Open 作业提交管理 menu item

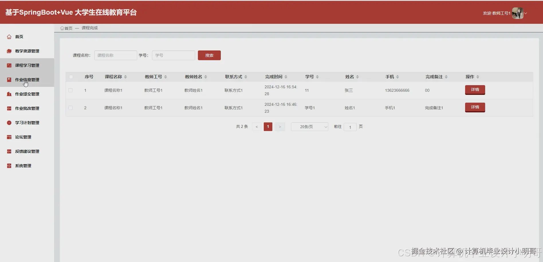tap(27, 94)
